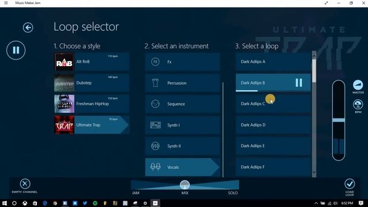Select the Percussion instrument

(183, 83)
